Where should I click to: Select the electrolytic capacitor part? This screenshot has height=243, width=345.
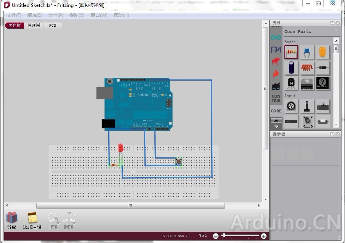pyautogui.click(x=291, y=68)
